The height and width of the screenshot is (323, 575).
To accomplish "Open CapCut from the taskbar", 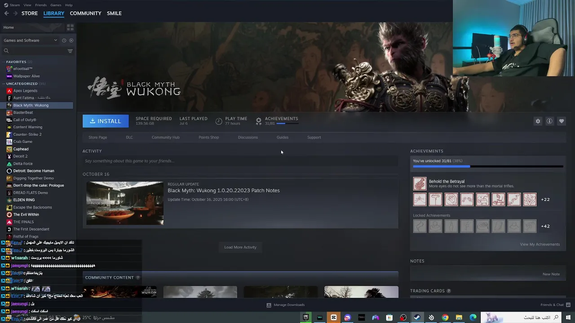I will pos(334,317).
